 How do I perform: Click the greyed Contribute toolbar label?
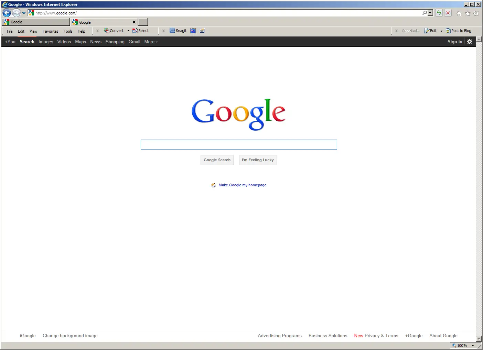(410, 31)
